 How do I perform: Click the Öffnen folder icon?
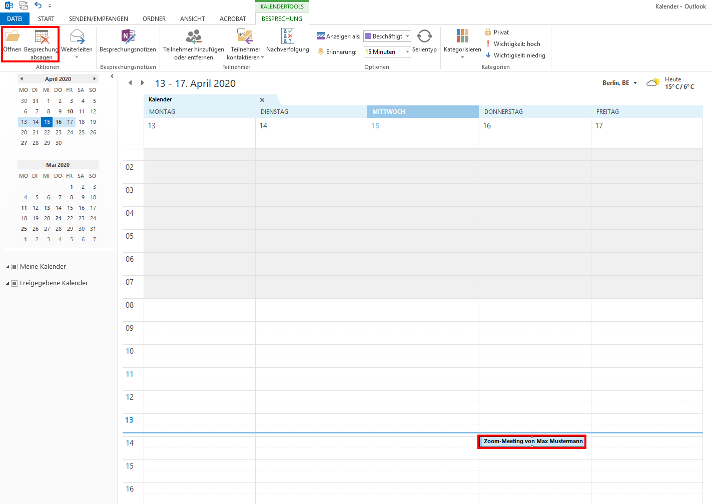[x=13, y=37]
